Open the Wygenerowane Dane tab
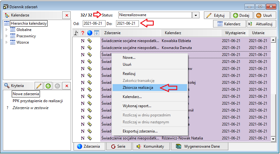Image resolution: width=280 pixels, height=154 pixels. click(x=200, y=146)
